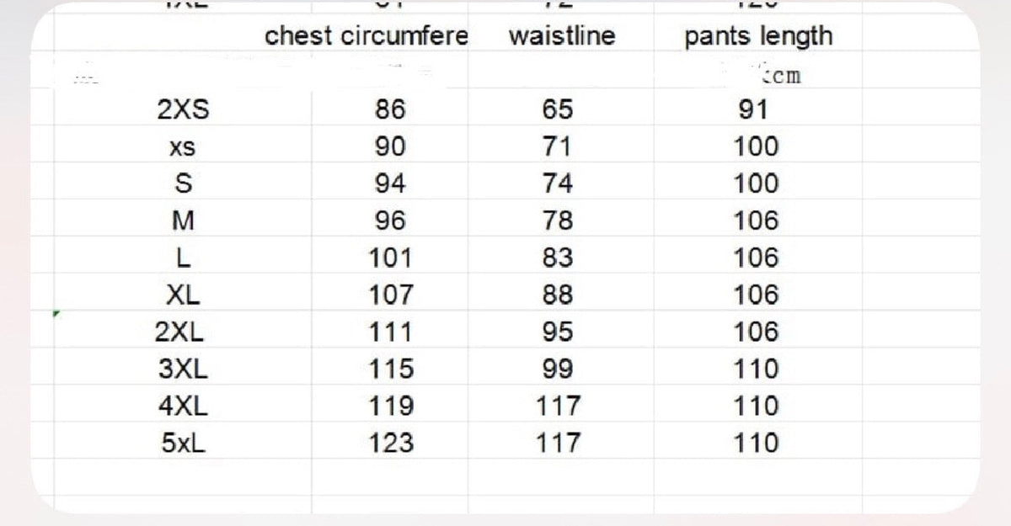1011x526 pixels.
Task: Select the xs size cell
Action: [x=182, y=147]
